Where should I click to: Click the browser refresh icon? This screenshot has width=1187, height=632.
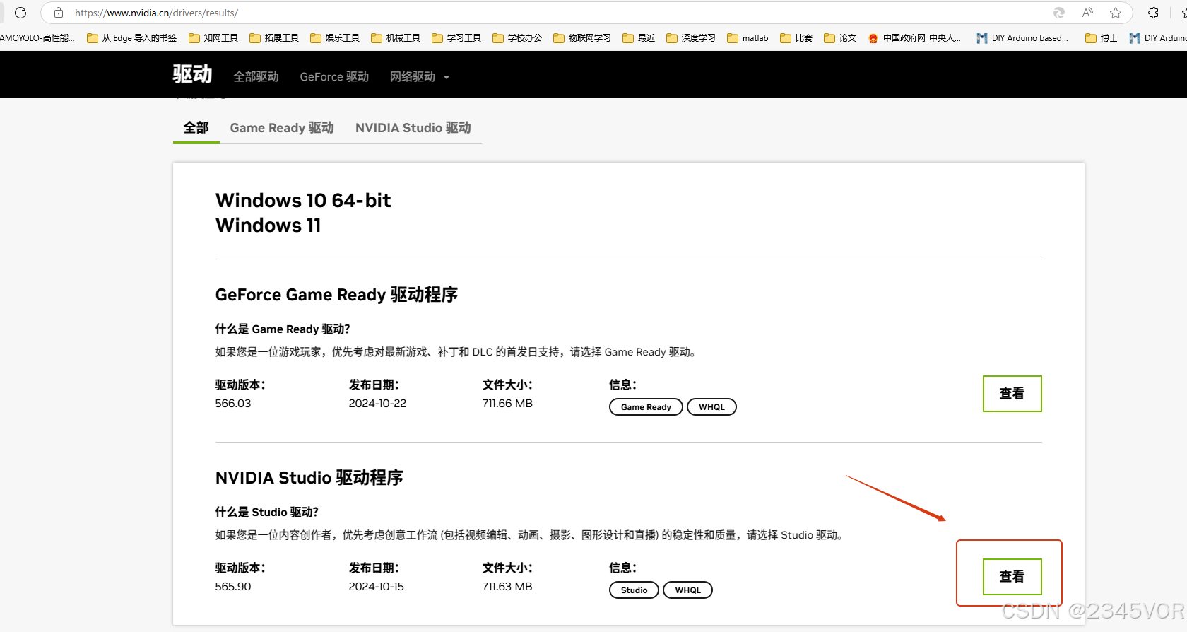tap(20, 13)
